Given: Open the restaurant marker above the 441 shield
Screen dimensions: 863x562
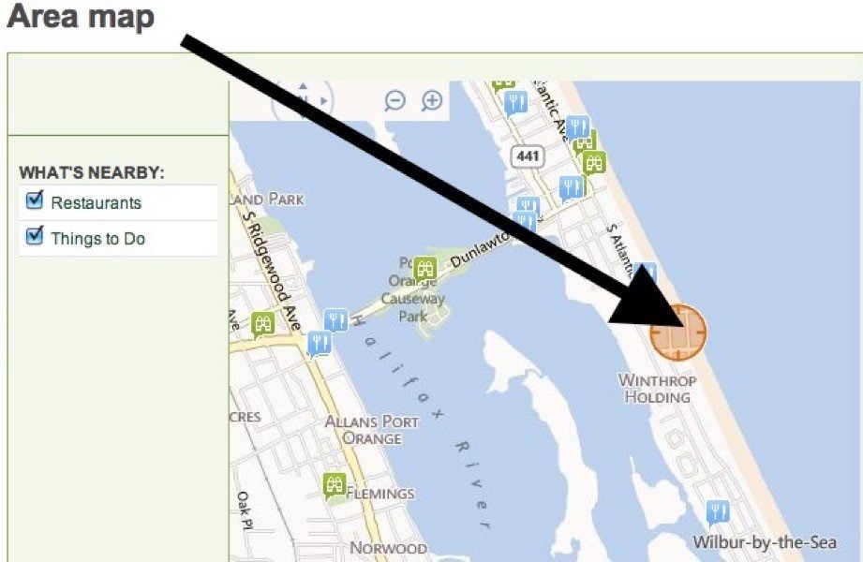Looking at the screenshot, I should coord(515,103).
